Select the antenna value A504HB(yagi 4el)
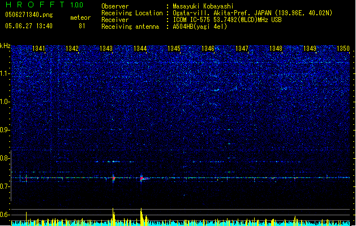This screenshot has height=226, width=356. 200,27
